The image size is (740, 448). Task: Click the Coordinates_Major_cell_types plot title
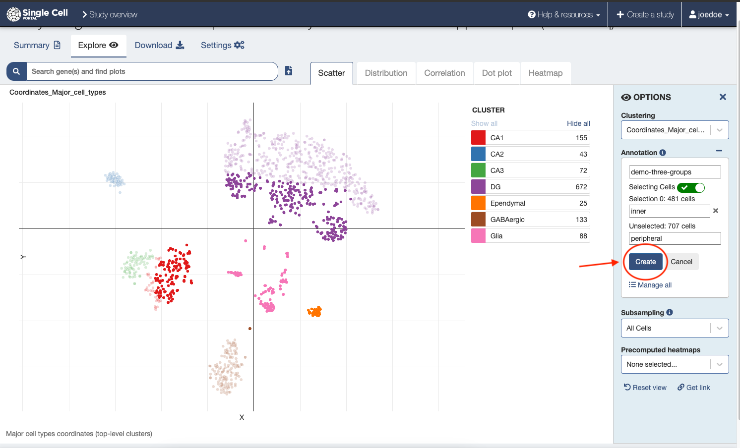[58, 92]
